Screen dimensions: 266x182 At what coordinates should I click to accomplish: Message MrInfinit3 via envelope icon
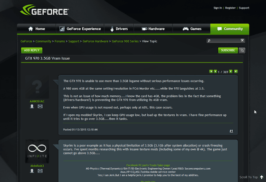[x=40, y=171]
